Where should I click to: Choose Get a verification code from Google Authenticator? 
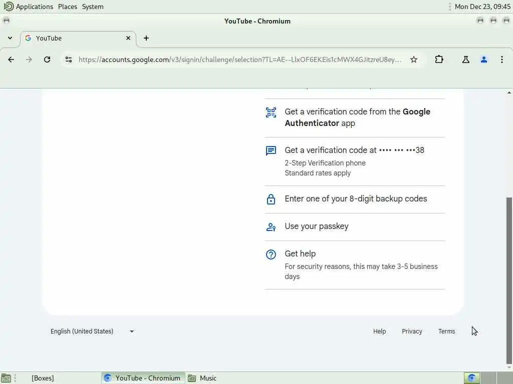355,117
